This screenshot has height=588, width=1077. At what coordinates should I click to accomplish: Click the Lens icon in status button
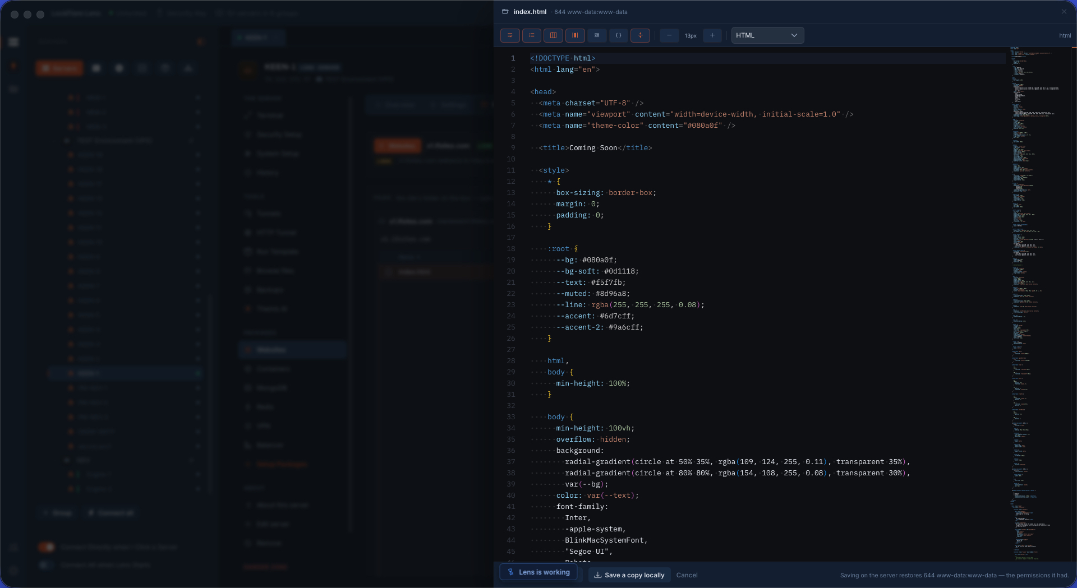510,572
